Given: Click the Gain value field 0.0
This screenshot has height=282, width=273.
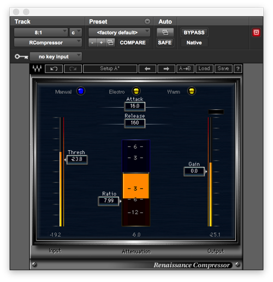Looking at the screenshot, I should click(194, 171).
